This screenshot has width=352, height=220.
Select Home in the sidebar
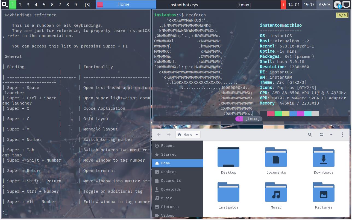(178, 163)
